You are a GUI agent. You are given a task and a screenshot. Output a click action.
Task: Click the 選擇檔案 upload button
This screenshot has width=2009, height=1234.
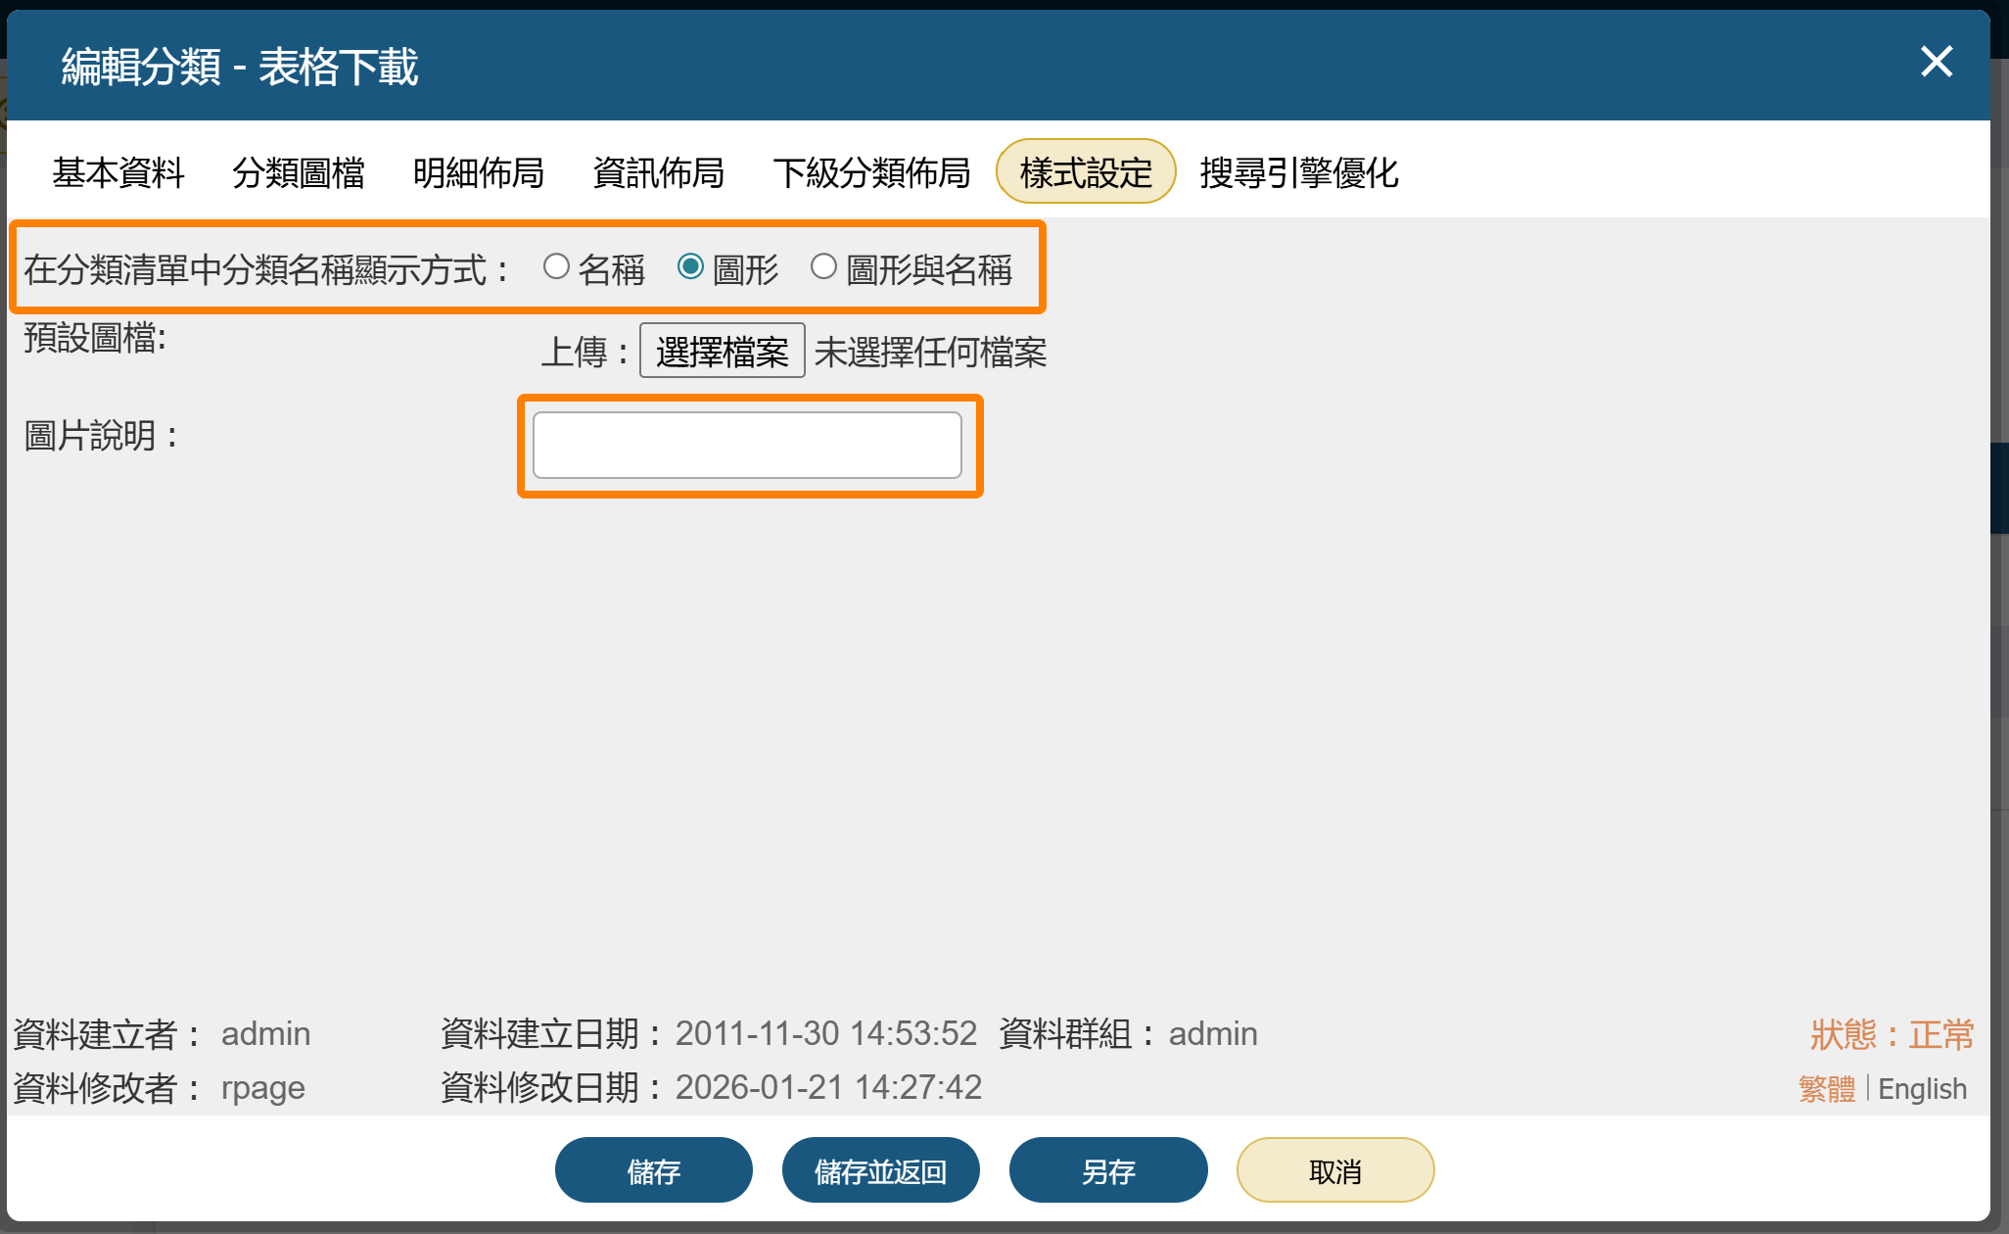click(x=722, y=351)
